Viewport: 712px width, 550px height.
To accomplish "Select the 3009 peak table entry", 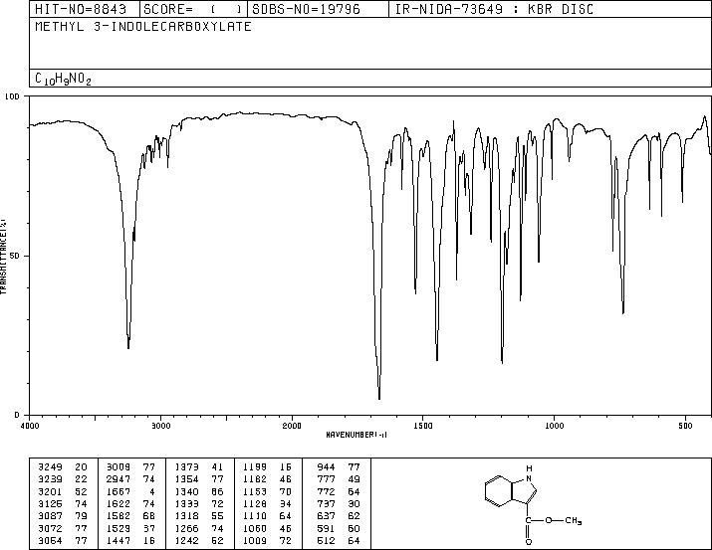I will tap(131, 467).
